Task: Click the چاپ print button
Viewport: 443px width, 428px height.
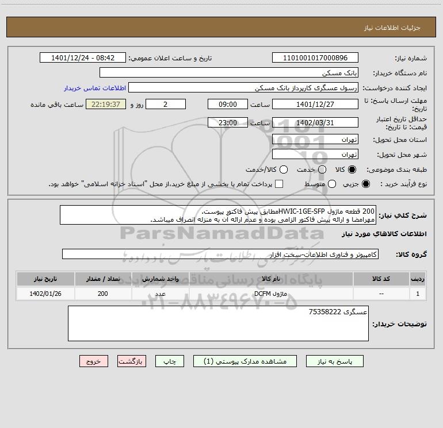Action: click(x=170, y=361)
